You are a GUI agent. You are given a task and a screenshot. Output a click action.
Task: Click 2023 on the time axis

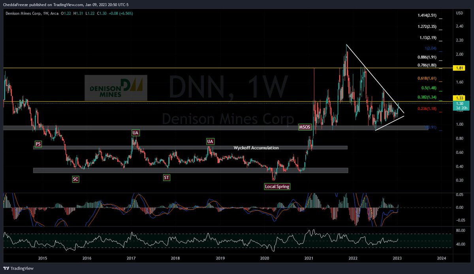[397, 258]
